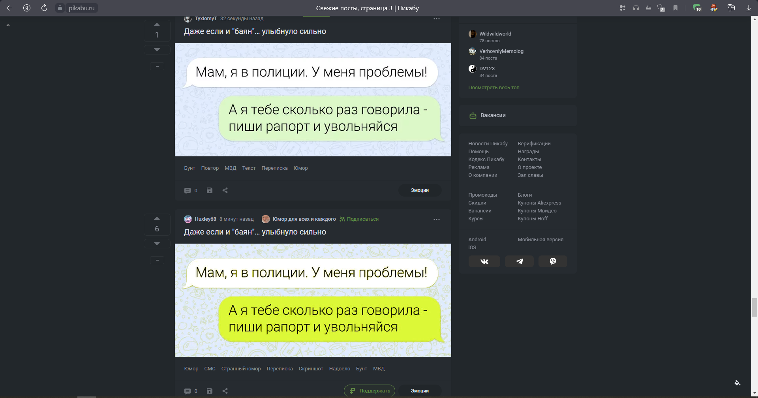The image size is (758, 398).
Task: Go back using the browser back arrow
Action: click(x=9, y=8)
